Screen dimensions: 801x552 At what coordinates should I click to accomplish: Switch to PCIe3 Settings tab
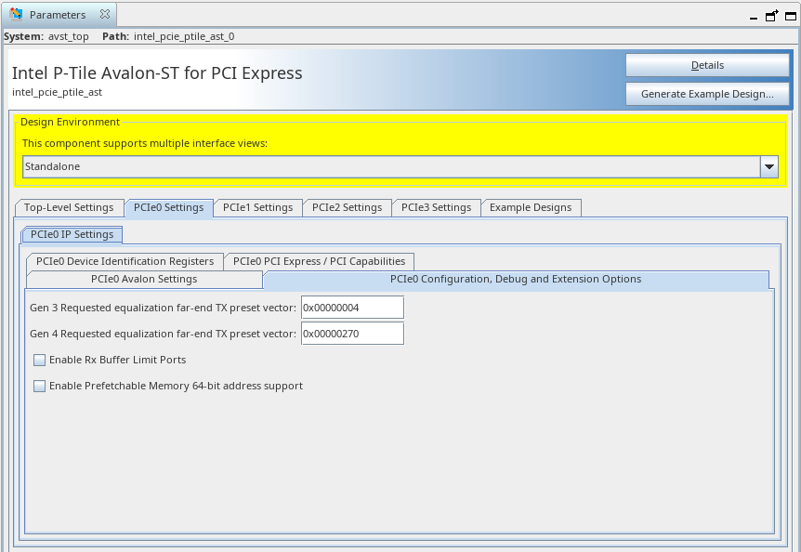[x=436, y=208]
